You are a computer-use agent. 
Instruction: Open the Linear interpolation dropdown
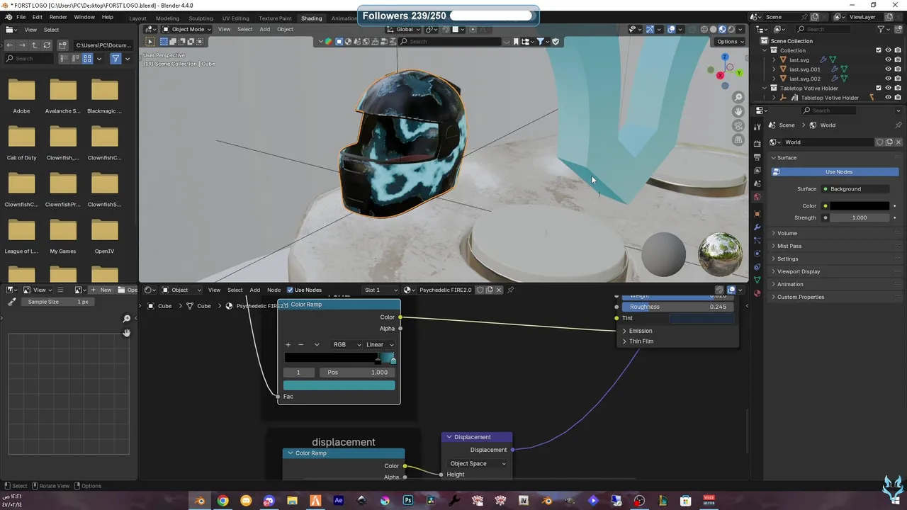pyautogui.click(x=380, y=344)
